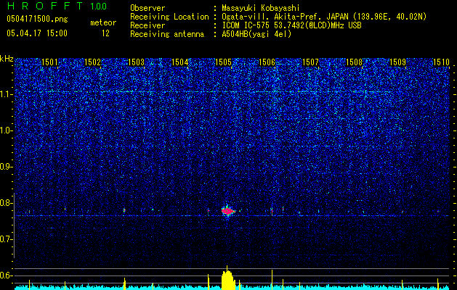Click the 1502 time marker
Screen dimensions: 457x290
(92, 62)
